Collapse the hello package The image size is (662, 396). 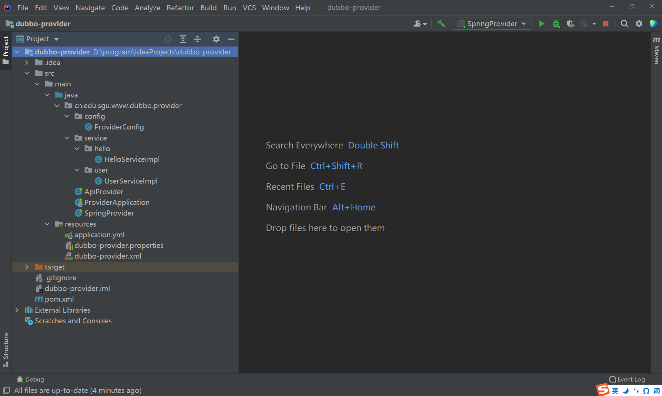(77, 149)
